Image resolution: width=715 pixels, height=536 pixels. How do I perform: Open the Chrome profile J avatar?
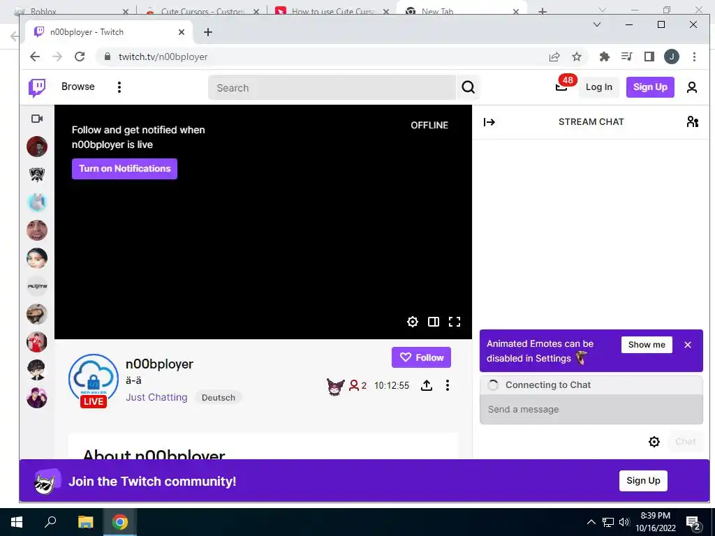tap(671, 57)
